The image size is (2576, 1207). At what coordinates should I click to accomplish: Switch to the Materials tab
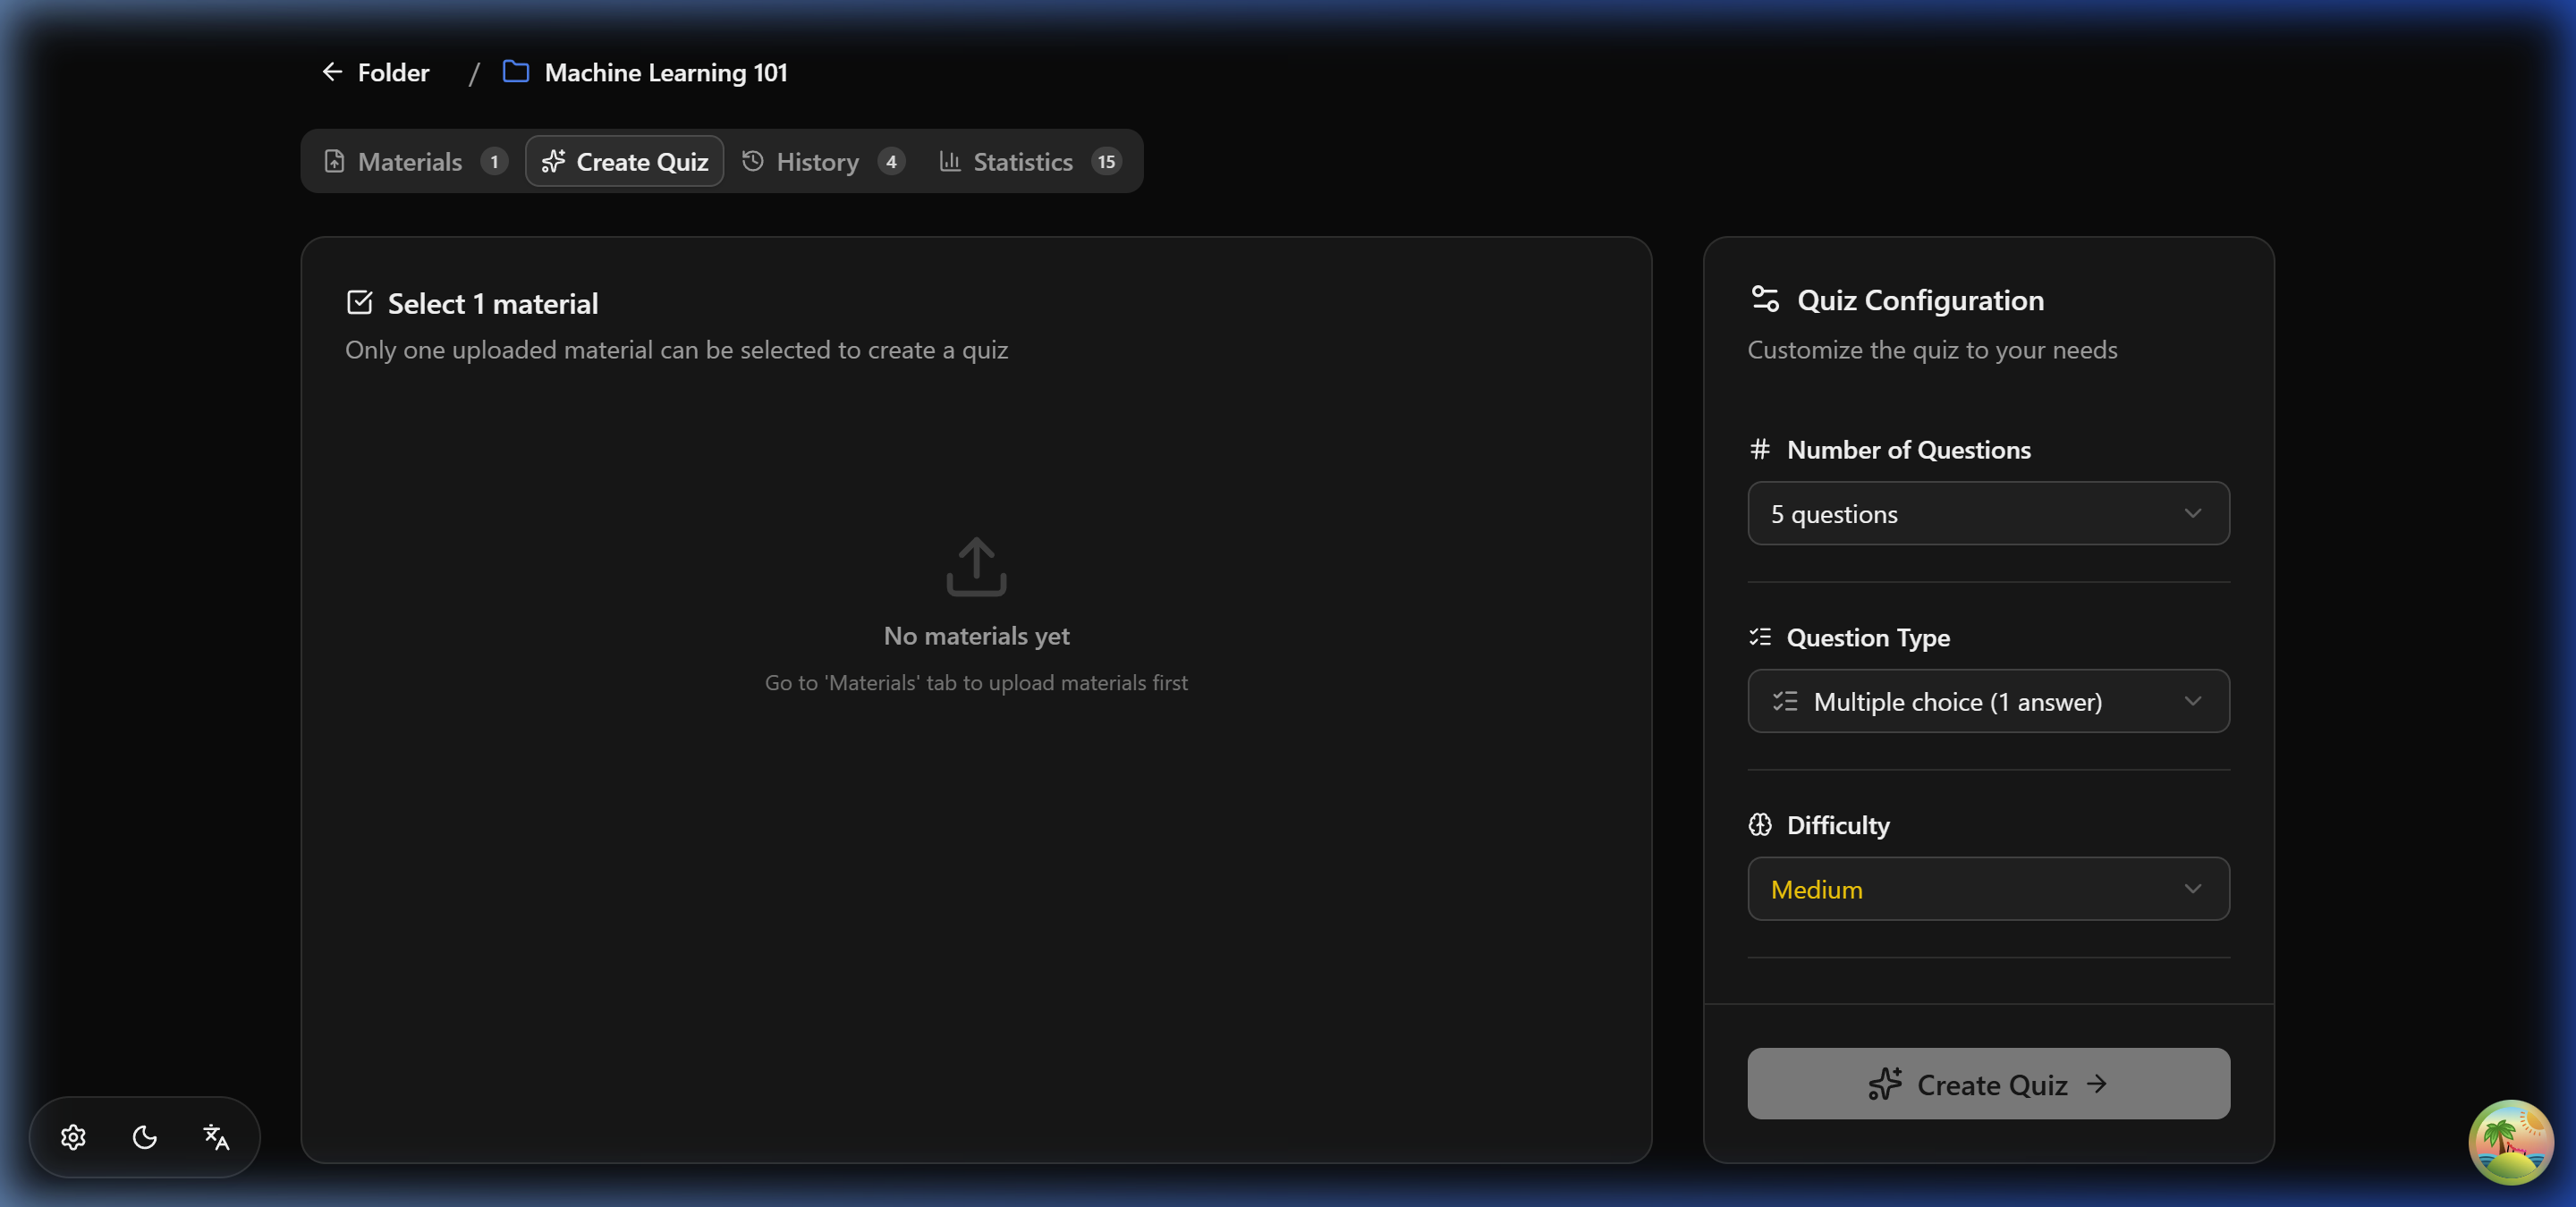point(409,161)
